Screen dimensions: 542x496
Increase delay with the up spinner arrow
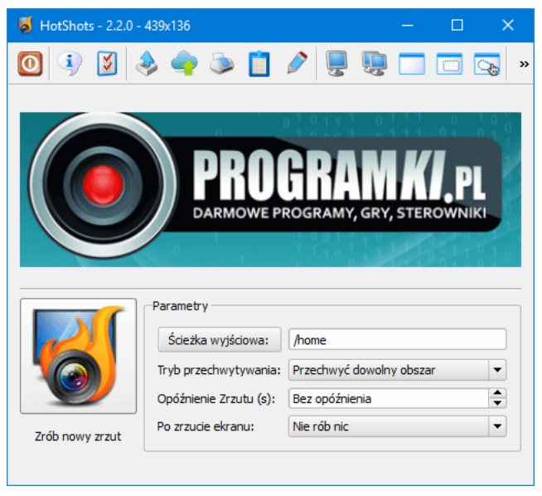pyautogui.click(x=498, y=393)
